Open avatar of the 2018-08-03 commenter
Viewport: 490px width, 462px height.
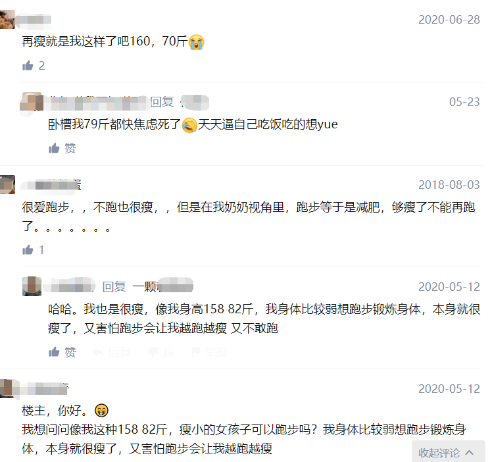pos(7,184)
